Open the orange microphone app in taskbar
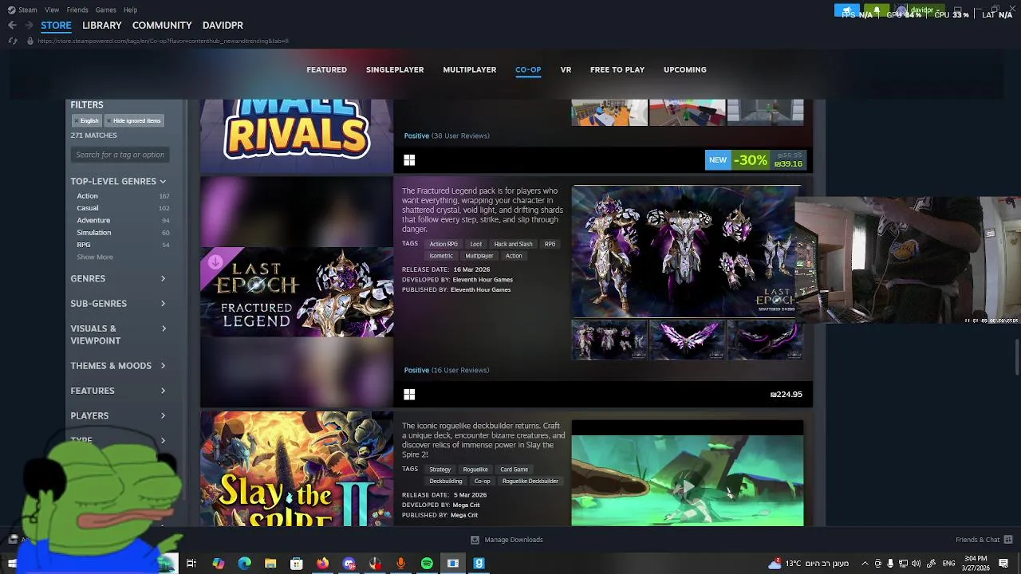 [400, 564]
